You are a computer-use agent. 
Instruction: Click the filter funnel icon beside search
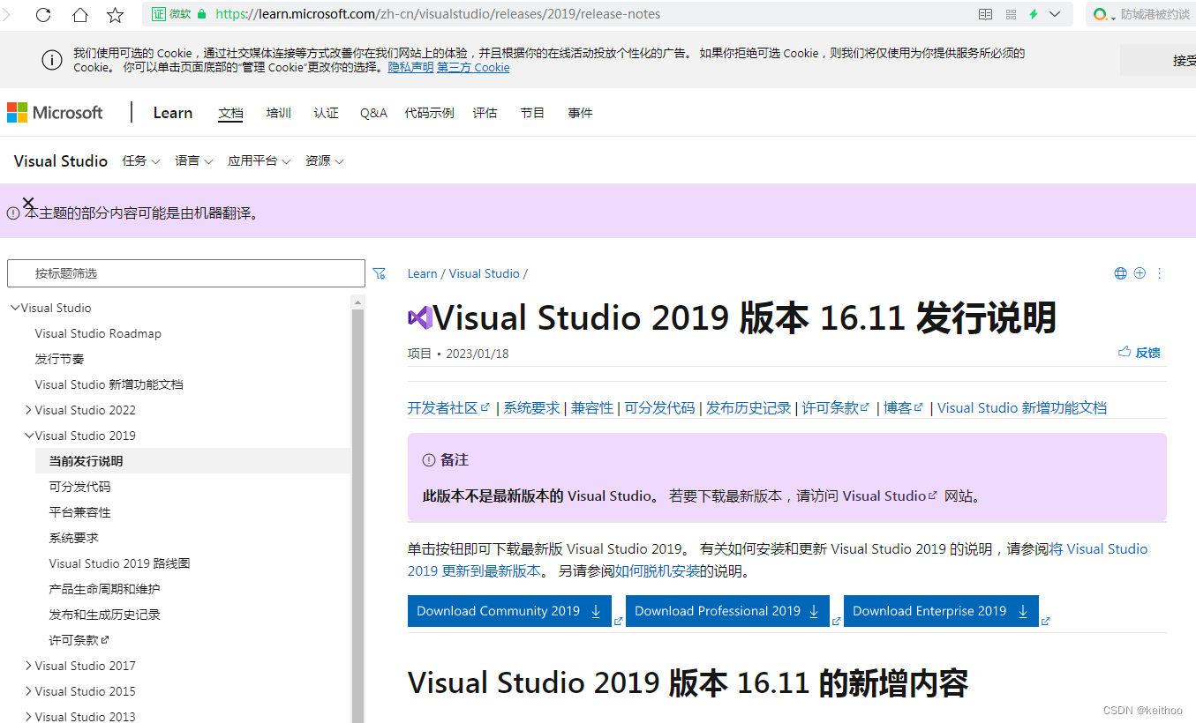[x=380, y=273]
